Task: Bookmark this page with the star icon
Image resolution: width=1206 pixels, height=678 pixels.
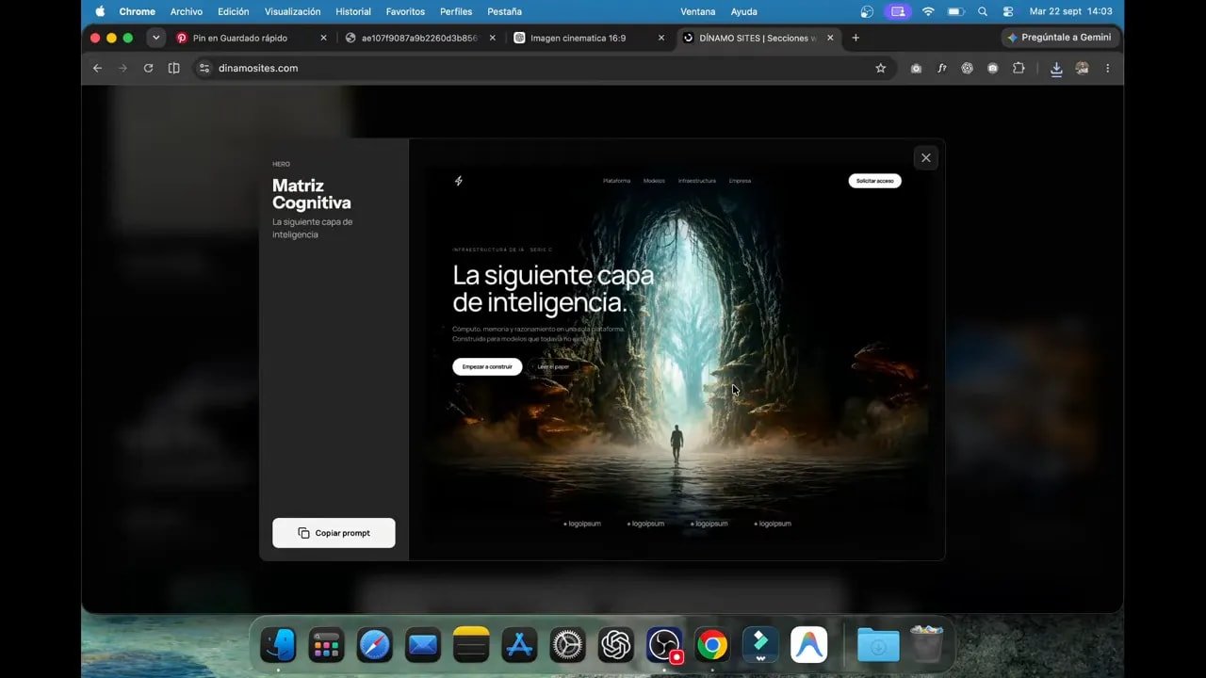Action: (x=880, y=68)
